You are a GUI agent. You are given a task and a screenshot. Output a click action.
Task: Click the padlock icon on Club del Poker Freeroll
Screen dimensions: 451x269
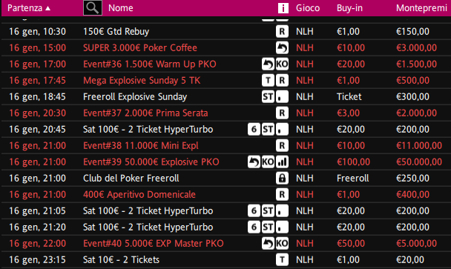coord(282,178)
